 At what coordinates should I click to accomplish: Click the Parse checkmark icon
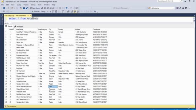pos(50,12)
